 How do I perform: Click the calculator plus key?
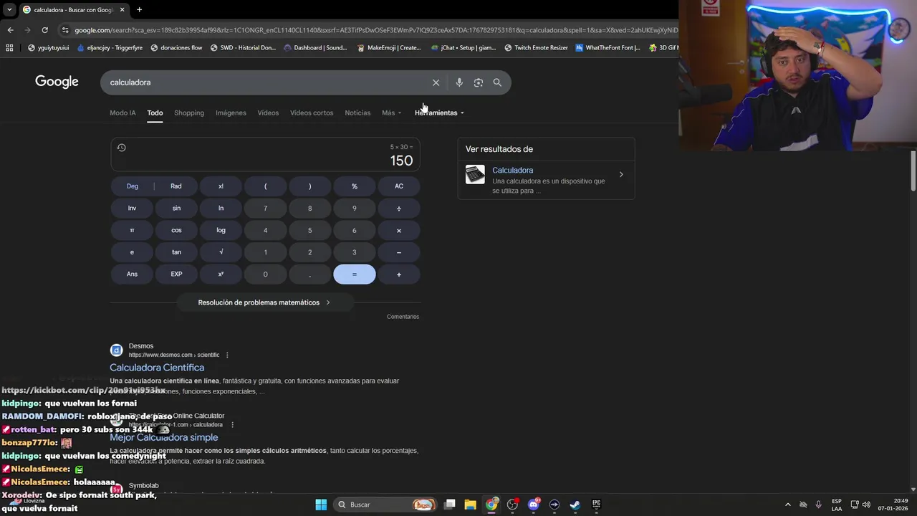coord(399,274)
